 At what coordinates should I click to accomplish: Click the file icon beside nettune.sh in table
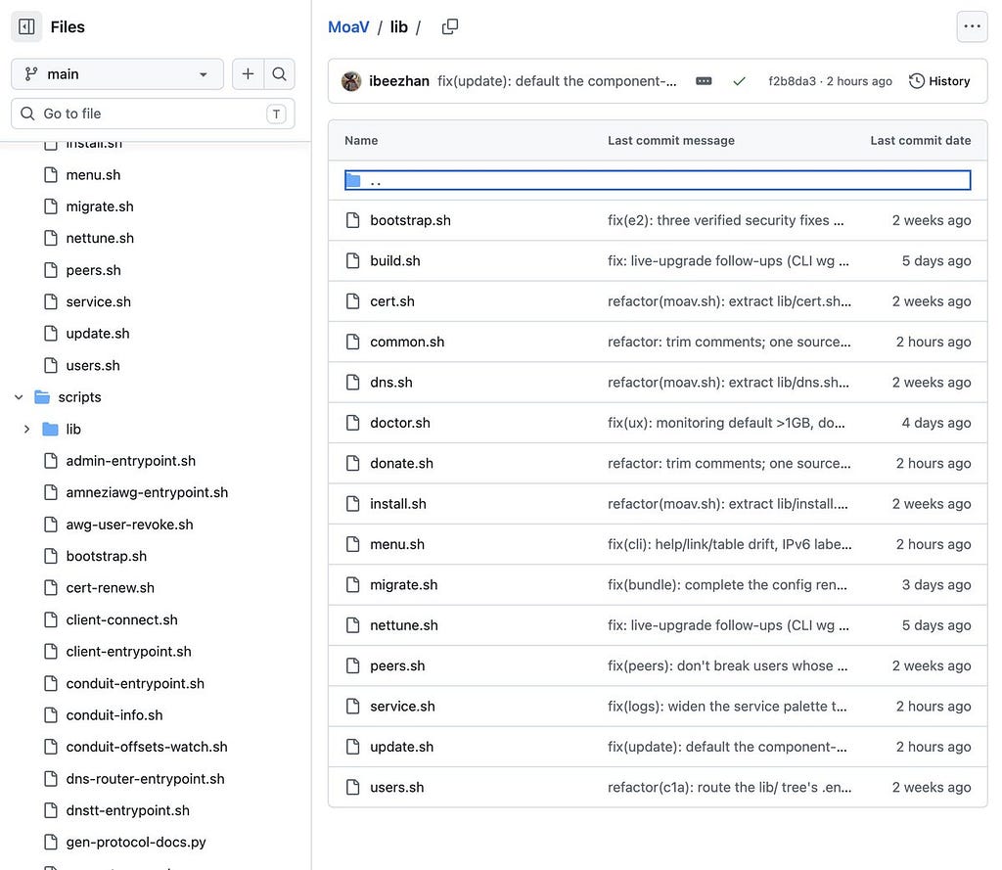pos(352,625)
